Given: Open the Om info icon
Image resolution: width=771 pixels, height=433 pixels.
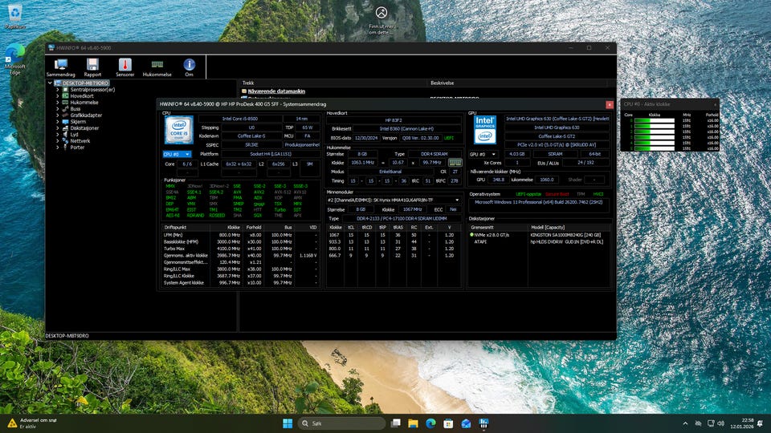Looking at the screenshot, I should (x=190, y=67).
